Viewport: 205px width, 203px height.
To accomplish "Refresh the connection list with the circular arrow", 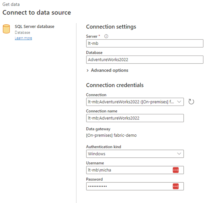I will click(x=191, y=102).
